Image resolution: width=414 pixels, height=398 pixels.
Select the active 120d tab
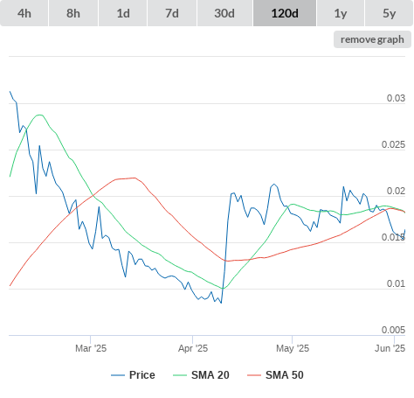click(285, 13)
